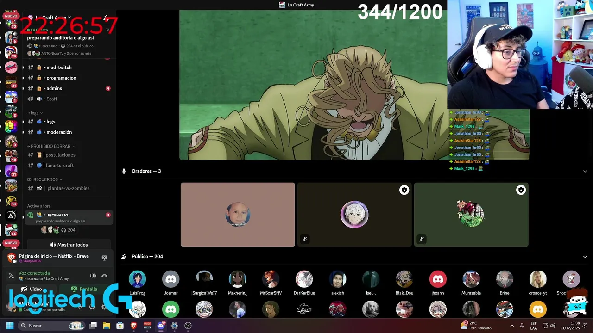Image resolution: width=593 pixels, height=333 pixels.
Task: Open user settings gear icon
Action: [104, 307]
